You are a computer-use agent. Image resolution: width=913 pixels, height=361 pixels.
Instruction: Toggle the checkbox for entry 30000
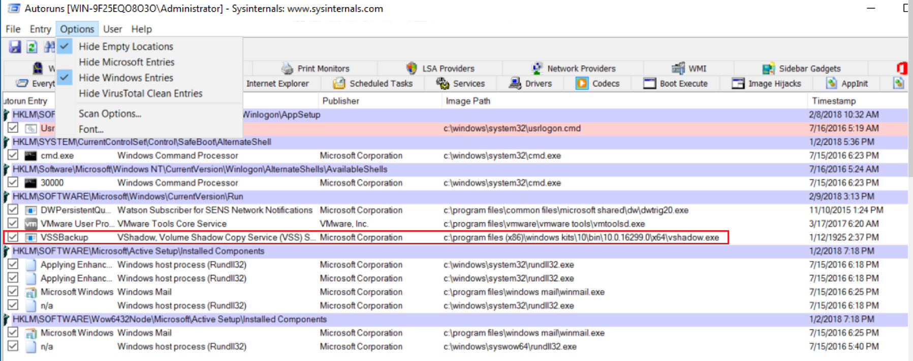coord(13,183)
